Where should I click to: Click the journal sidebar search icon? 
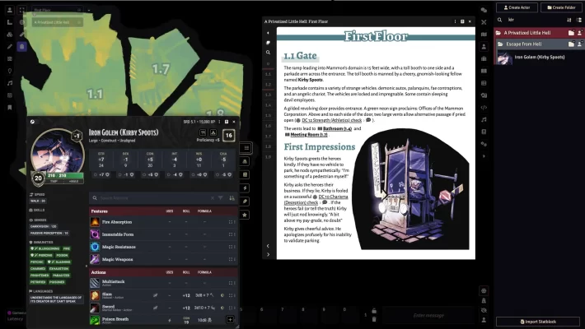point(268,52)
